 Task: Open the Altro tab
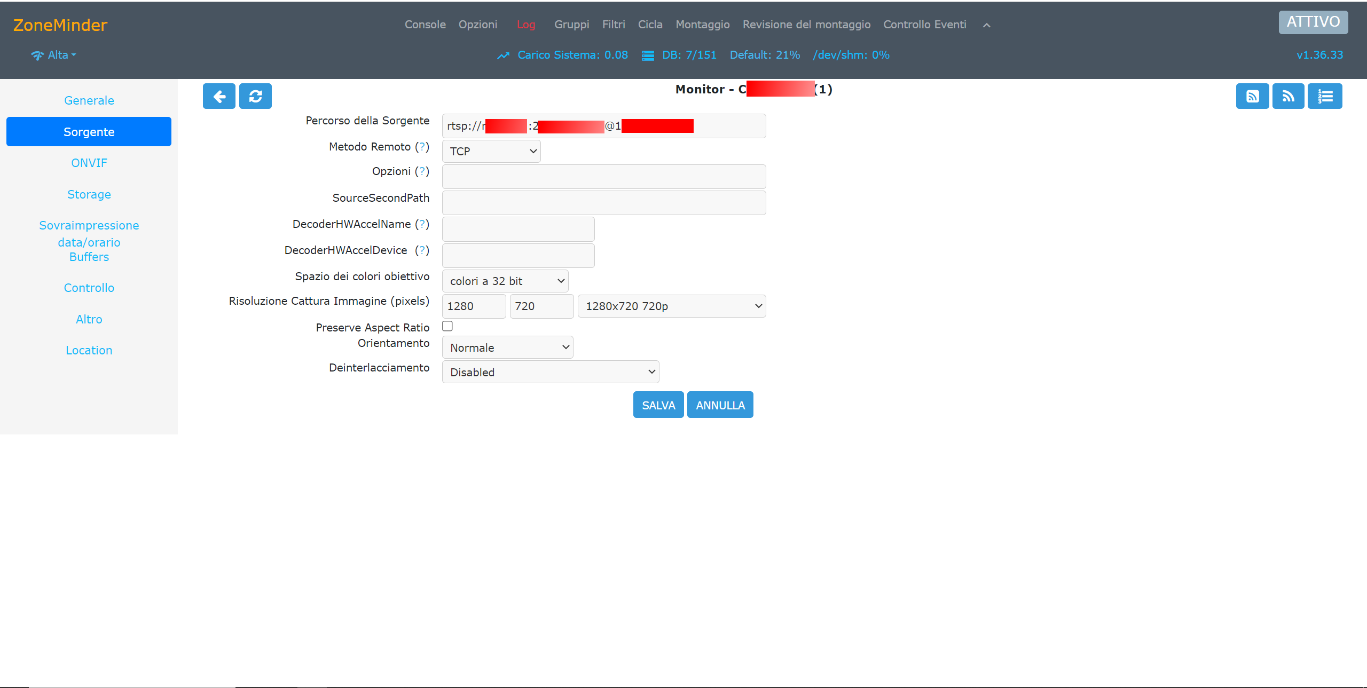89,319
